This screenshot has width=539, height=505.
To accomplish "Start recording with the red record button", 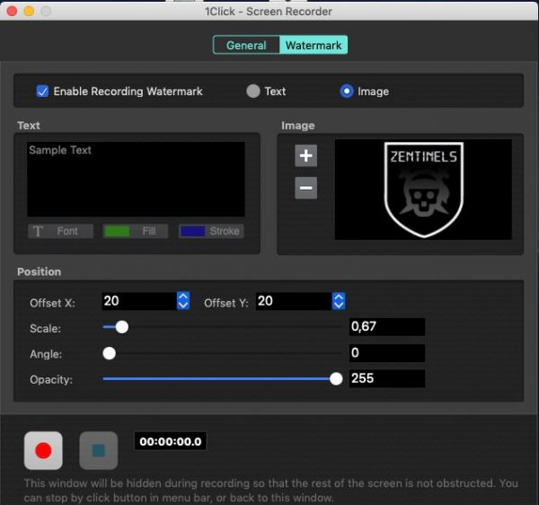I will [43, 450].
